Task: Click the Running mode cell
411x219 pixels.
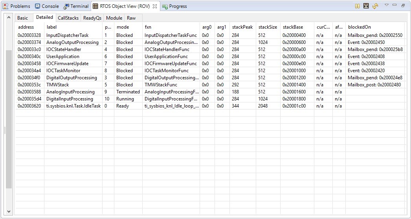Action: point(128,99)
